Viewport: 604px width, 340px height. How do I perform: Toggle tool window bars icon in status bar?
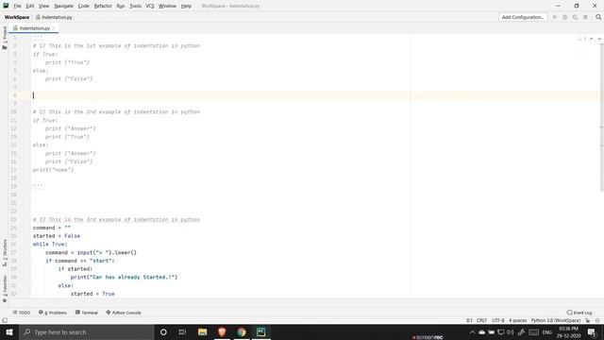[5, 320]
